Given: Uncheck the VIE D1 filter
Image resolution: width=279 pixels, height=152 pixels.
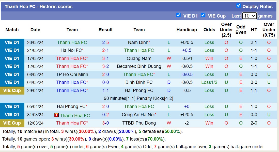Looking at the screenshot, I should [x=179, y=15].
